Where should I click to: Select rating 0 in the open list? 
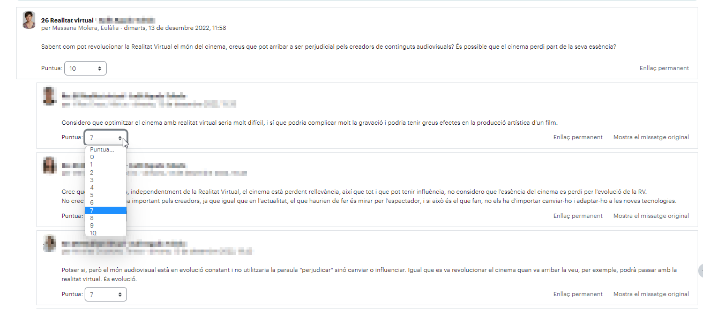click(x=106, y=157)
